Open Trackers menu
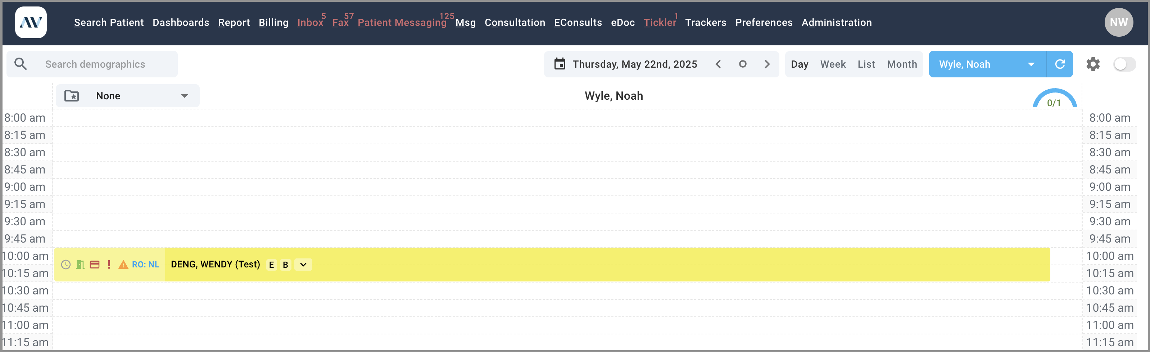Screen dimensions: 1150x352 coord(705,22)
